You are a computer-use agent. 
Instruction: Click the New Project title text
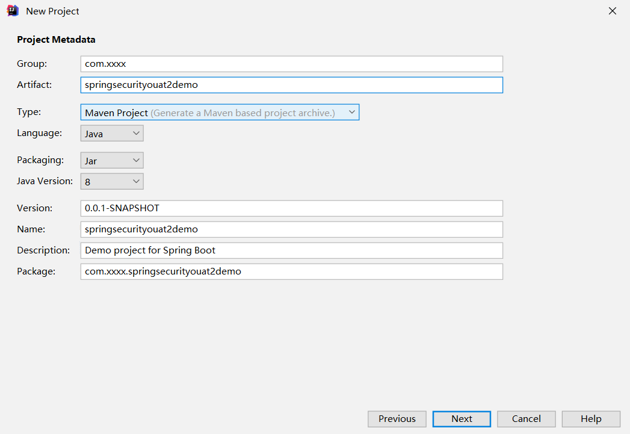pyautogui.click(x=52, y=11)
